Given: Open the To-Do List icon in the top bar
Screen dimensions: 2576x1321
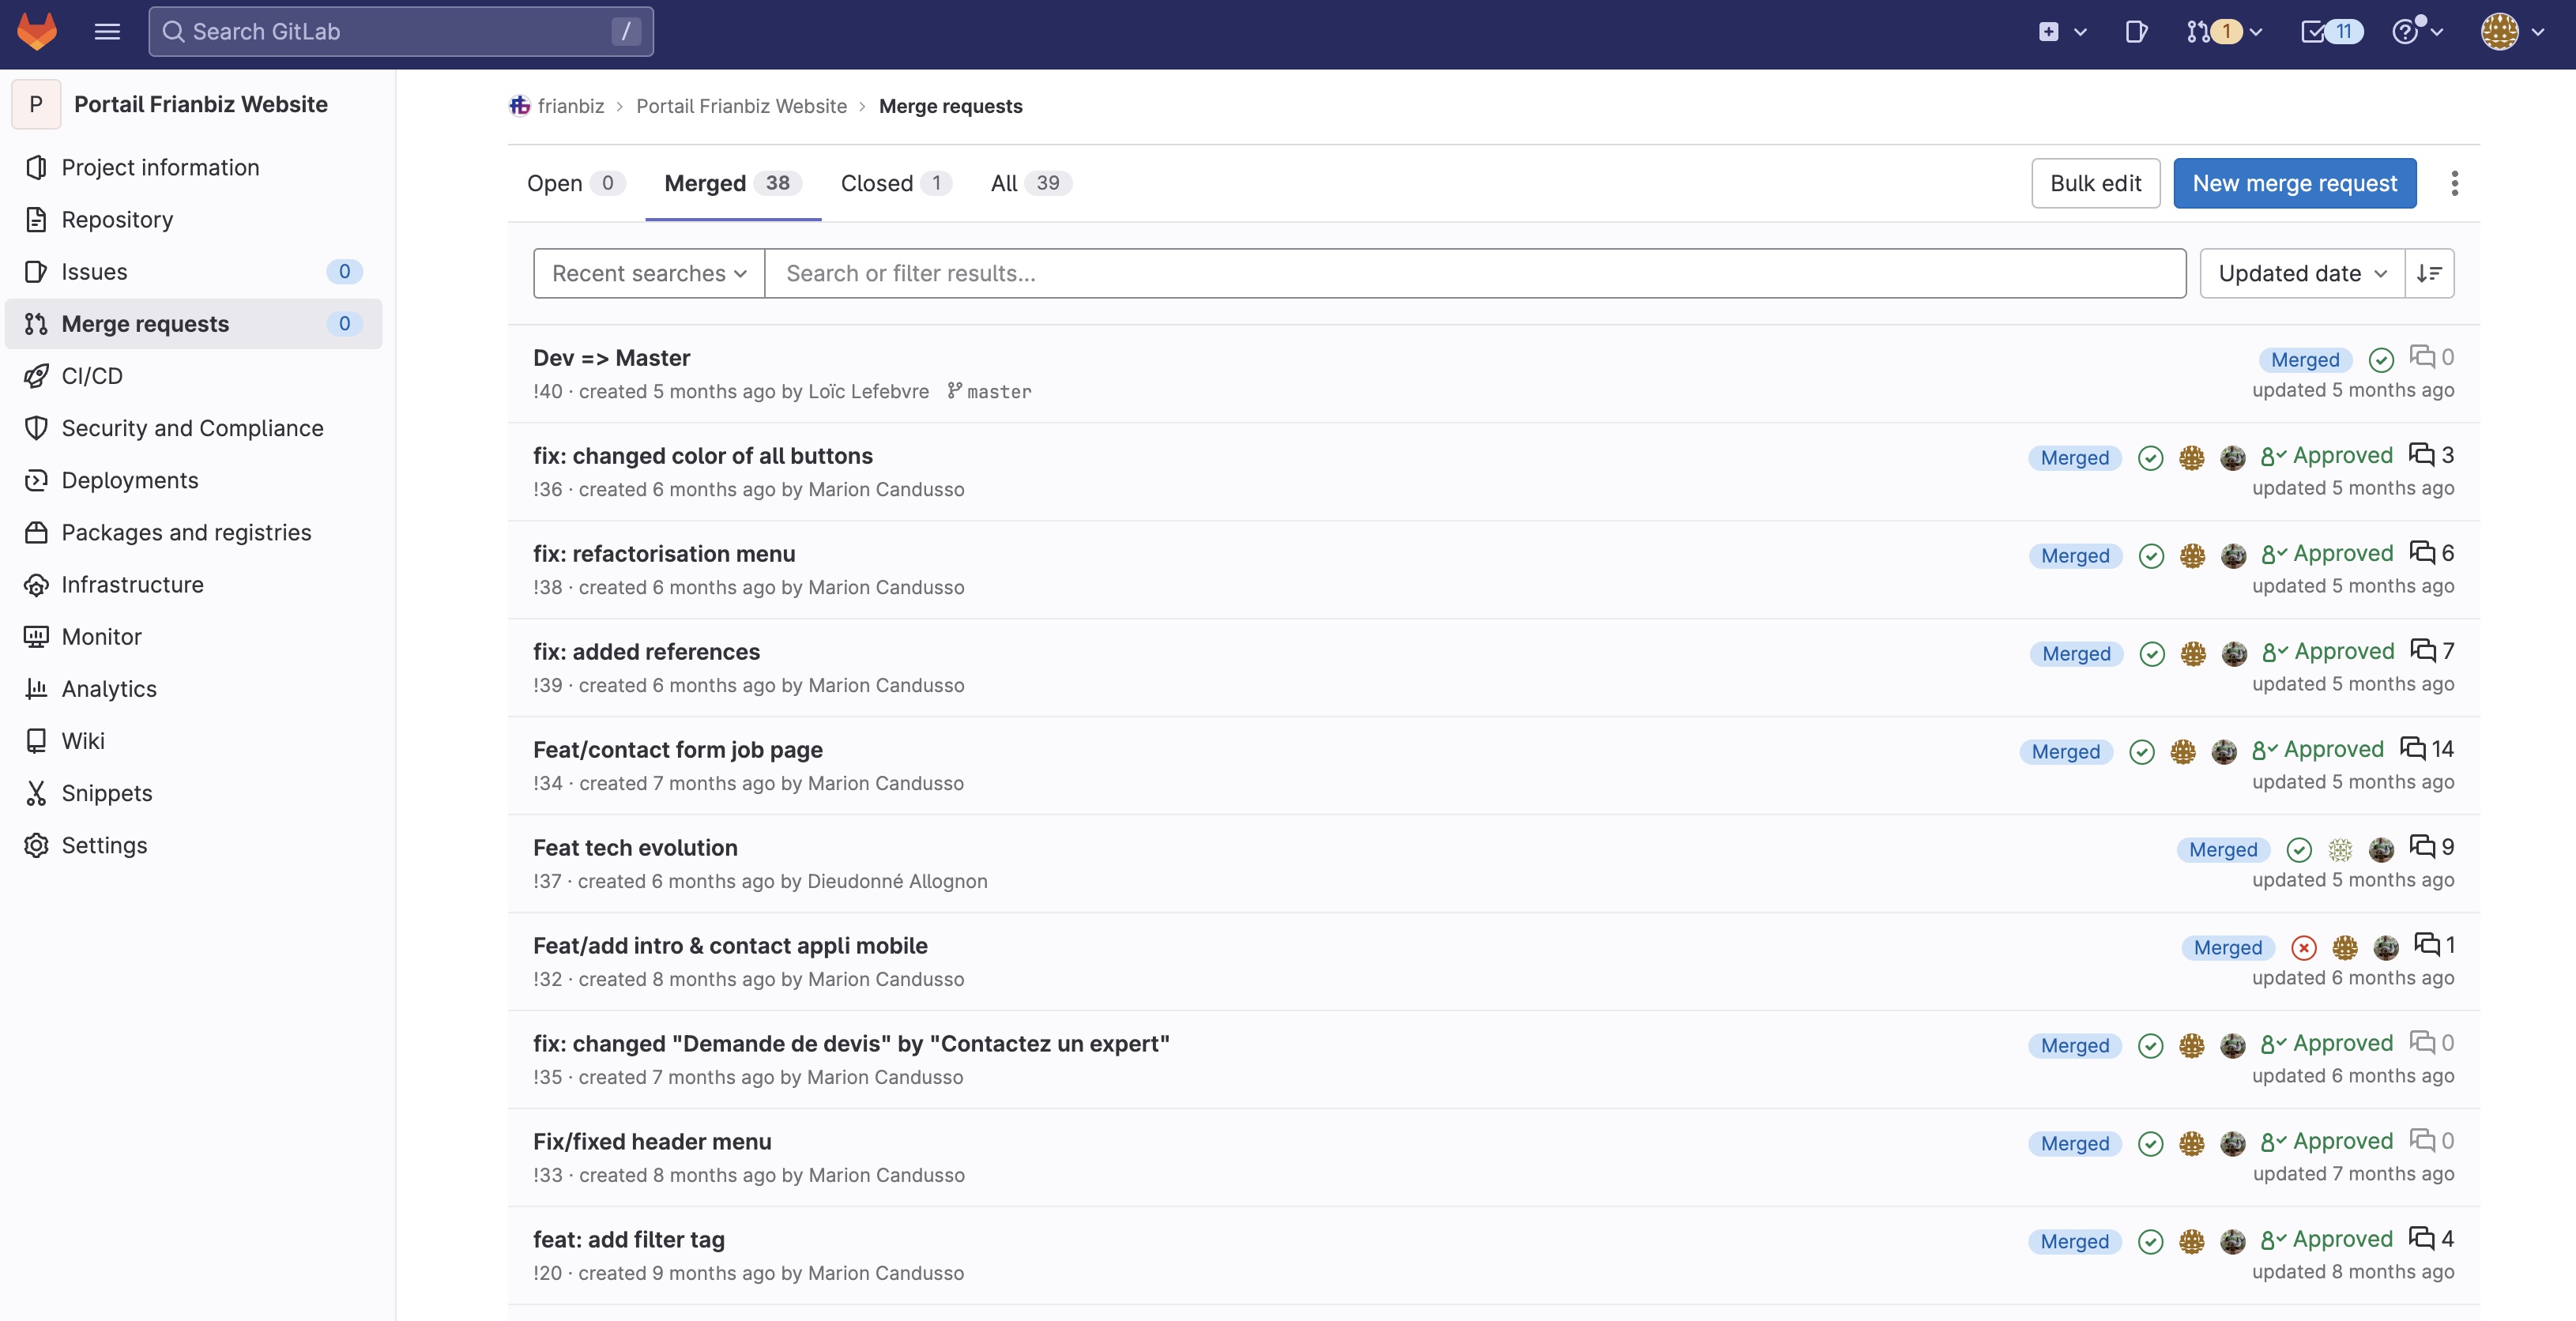Looking at the screenshot, I should [x=2315, y=31].
